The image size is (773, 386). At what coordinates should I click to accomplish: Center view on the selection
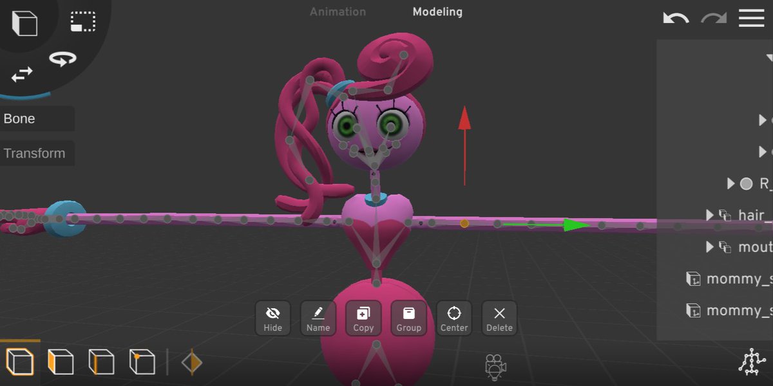pos(454,318)
